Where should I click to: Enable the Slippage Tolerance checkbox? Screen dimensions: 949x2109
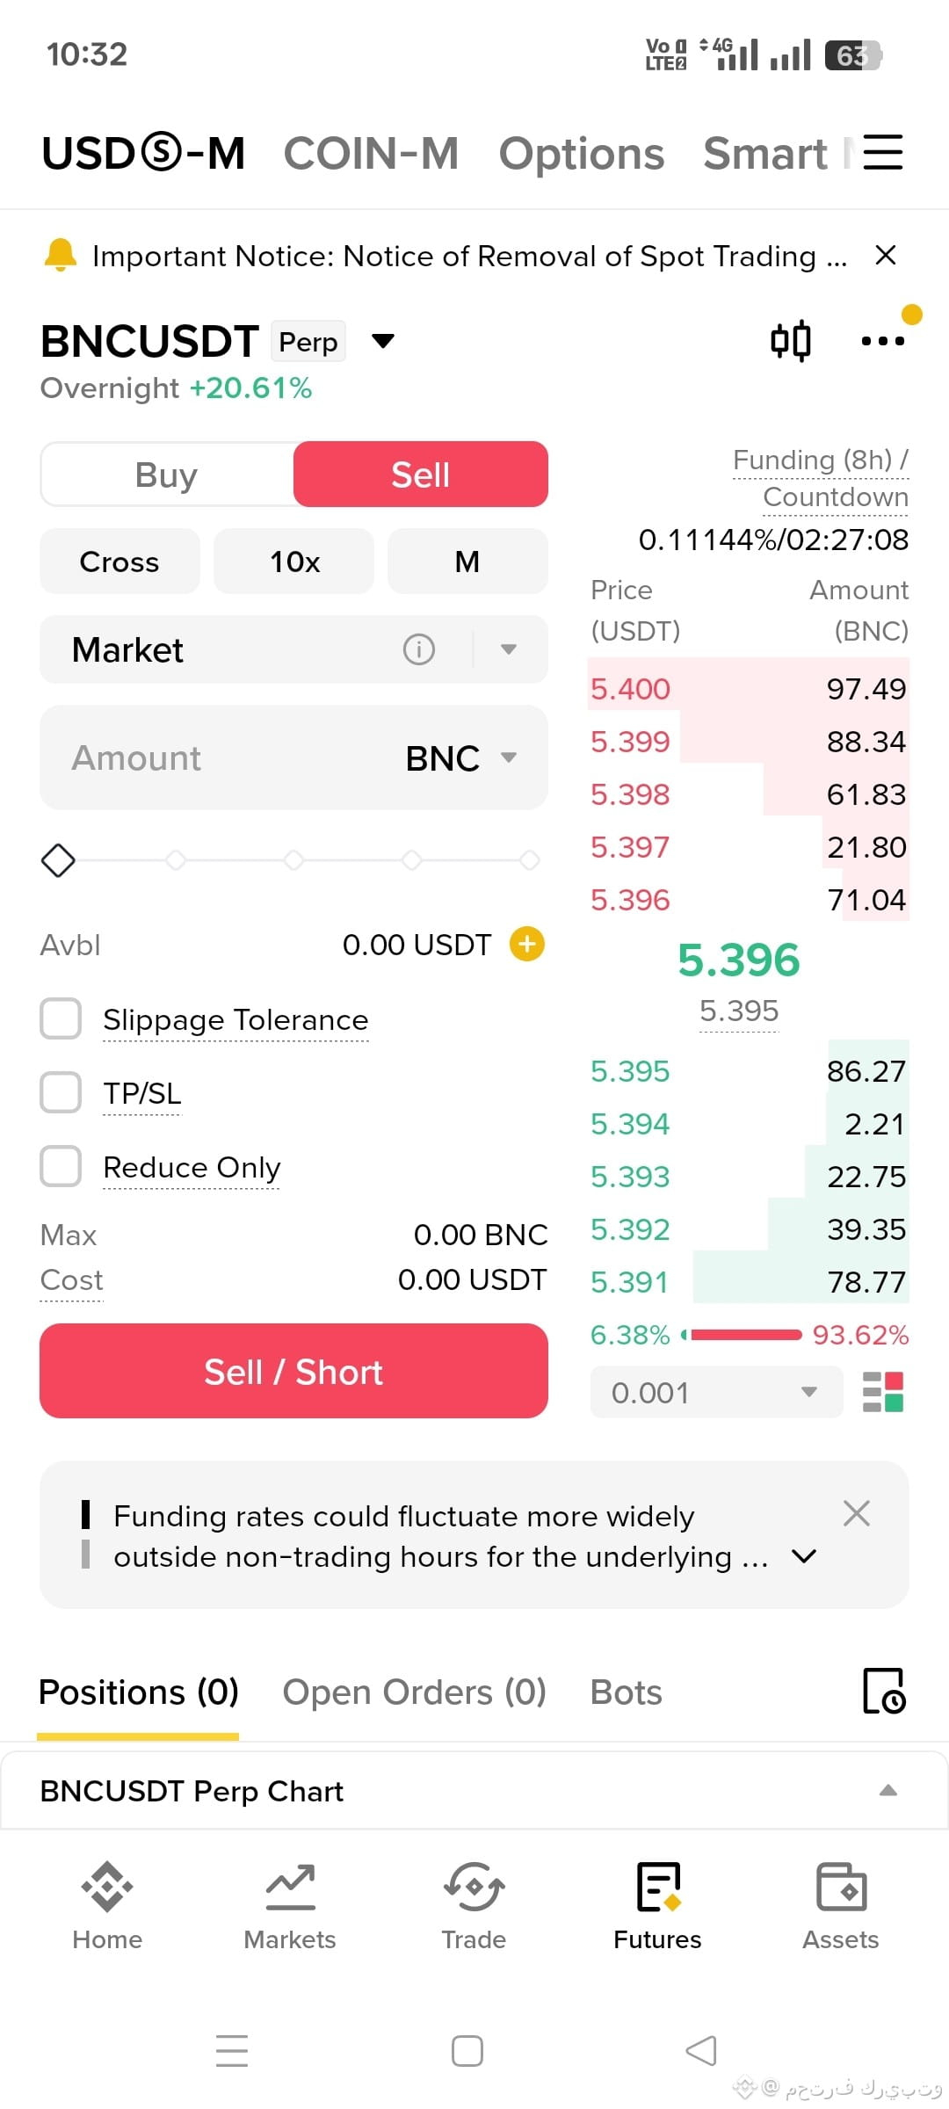(61, 1018)
